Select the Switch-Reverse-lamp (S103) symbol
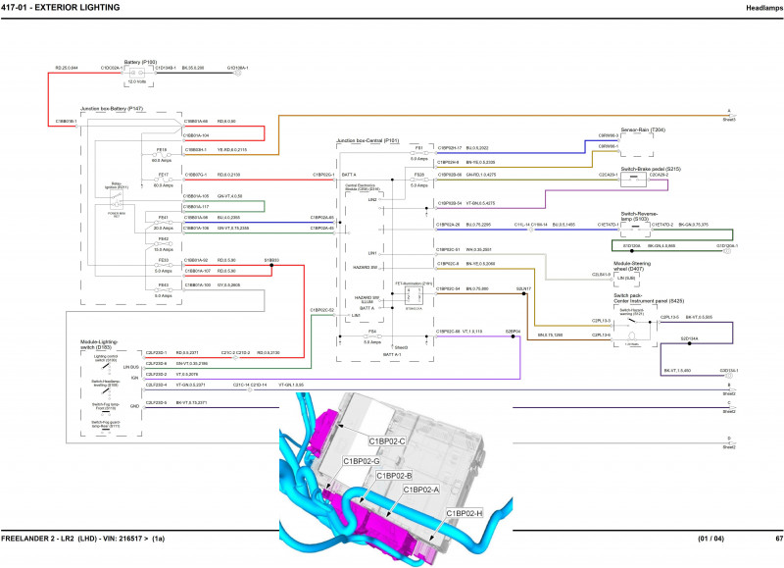This screenshot has width=784, height=568. (635, 225)
